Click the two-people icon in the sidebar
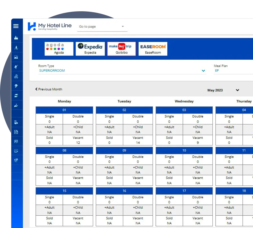This screenshot has height=228, width=253. (16, 122)
